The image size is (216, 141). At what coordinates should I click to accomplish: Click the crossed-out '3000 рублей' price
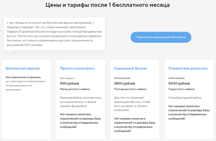(x=122, y=78)
